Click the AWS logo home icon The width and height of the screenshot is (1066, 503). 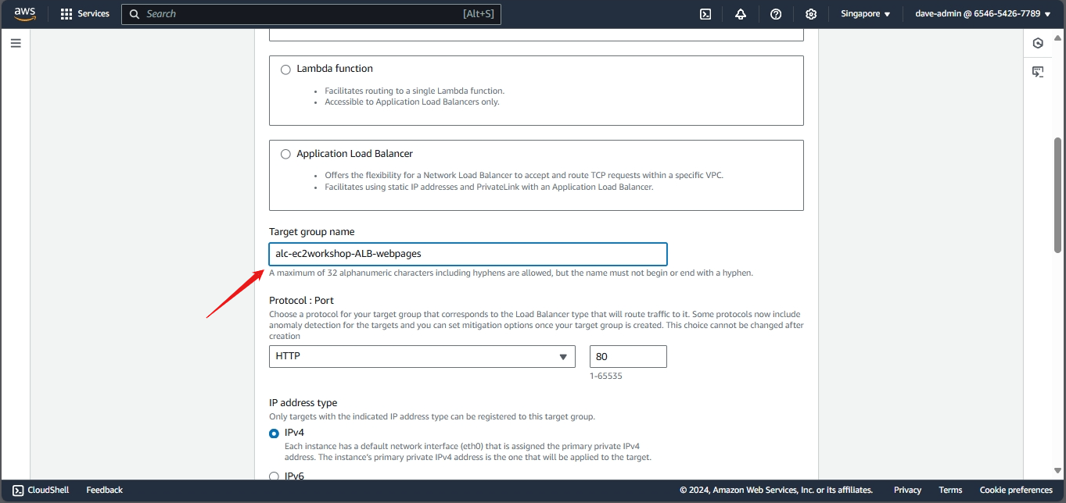(25, 14)
